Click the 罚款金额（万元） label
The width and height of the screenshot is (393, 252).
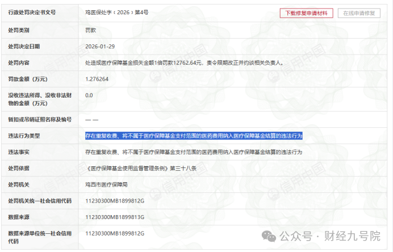(x=28, y=79)
